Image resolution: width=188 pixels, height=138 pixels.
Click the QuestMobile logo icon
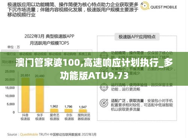click(x=144, y=6)
